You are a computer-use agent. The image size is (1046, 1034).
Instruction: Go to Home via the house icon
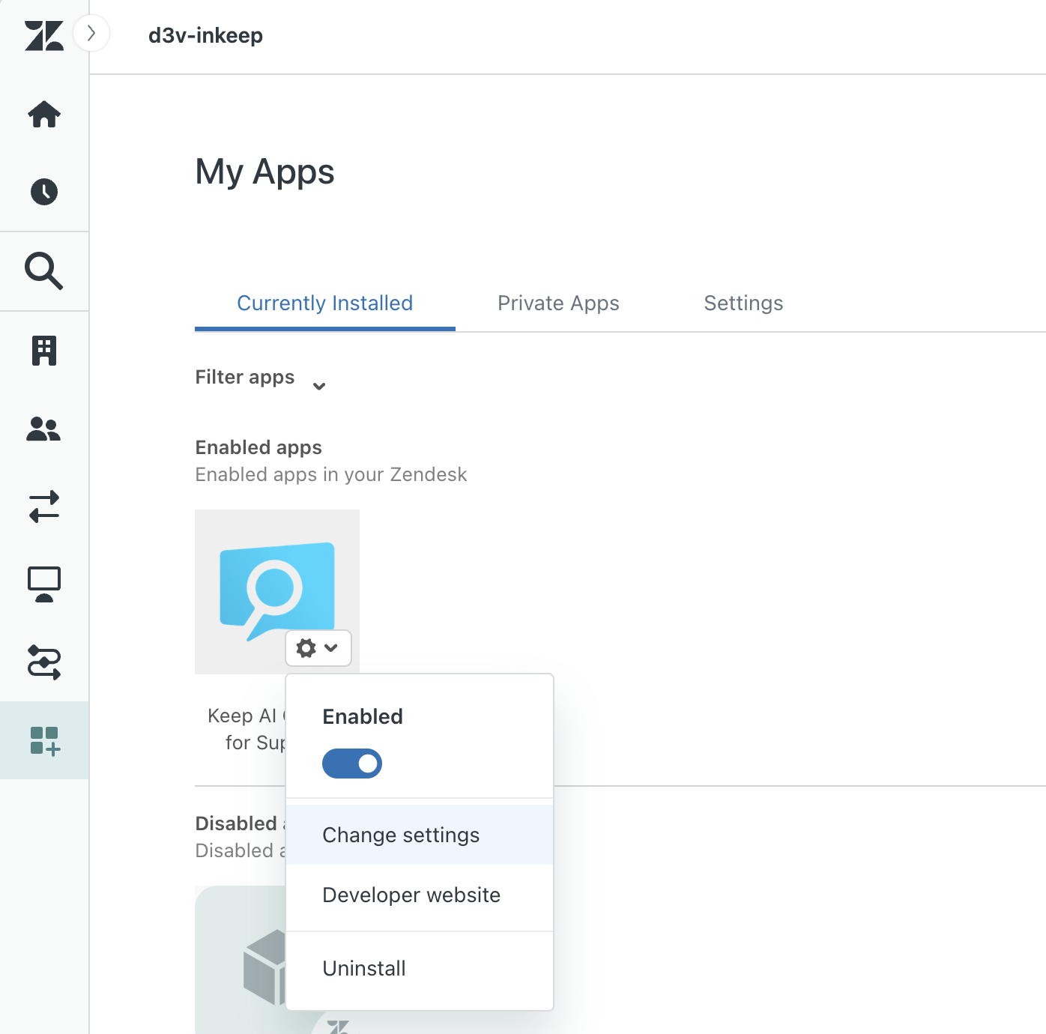tap(44, 115)
